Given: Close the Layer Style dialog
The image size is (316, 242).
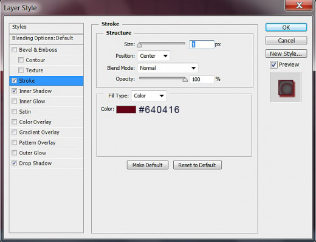Looking at the screenshot, I should (299, 5).
